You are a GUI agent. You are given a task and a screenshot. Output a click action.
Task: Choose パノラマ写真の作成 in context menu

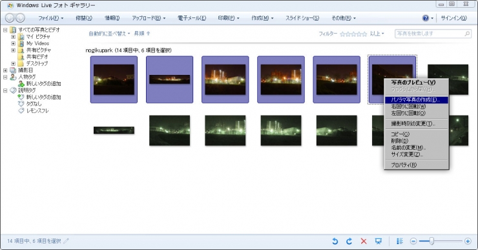pyautogui.click(x=416, y=99)
